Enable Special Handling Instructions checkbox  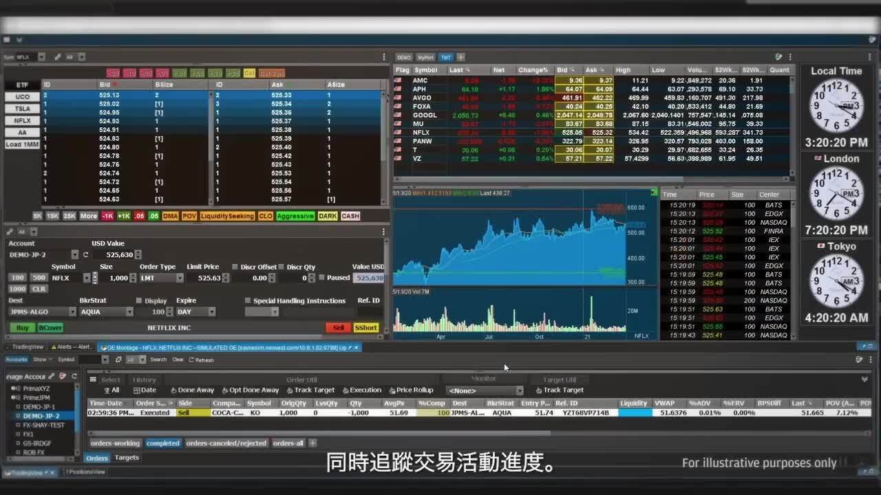click(x=248, y=300)
